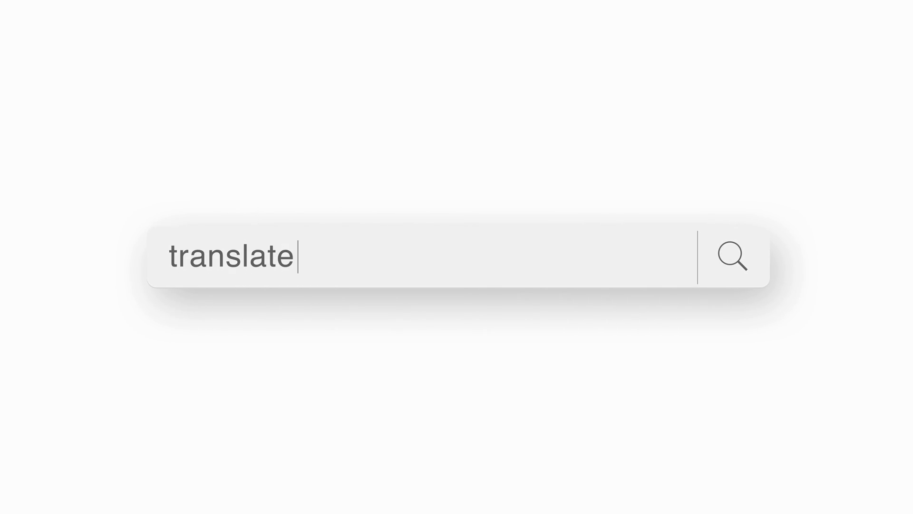
Task: Click the final letter e of translate
Action: point(285,257)
